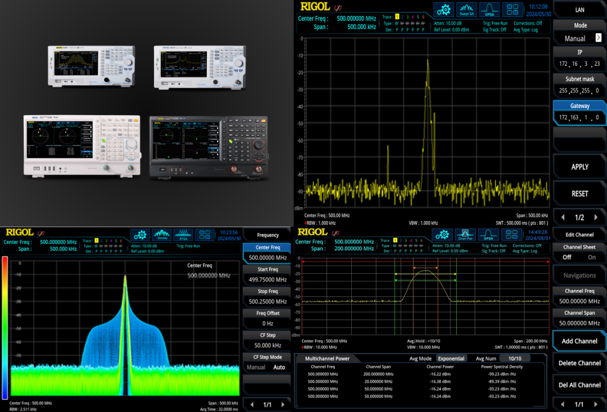Image resolution: width=607 pixels, height=412 pixels.
Task: Toggle CF Step Mode Manual/Auto
Action: (x=268, y=367)
